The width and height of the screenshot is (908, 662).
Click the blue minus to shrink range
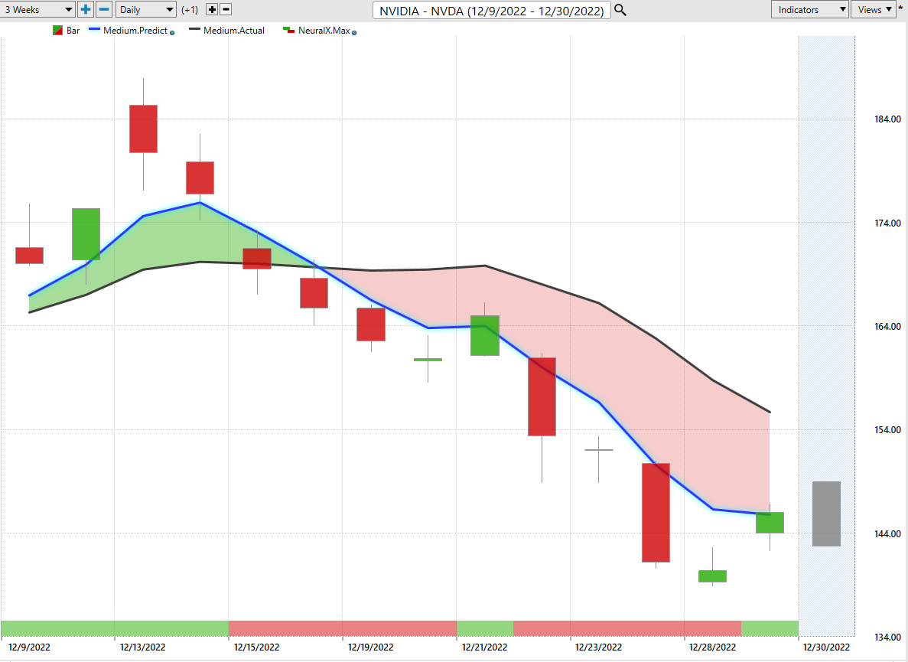click(104, 9)
